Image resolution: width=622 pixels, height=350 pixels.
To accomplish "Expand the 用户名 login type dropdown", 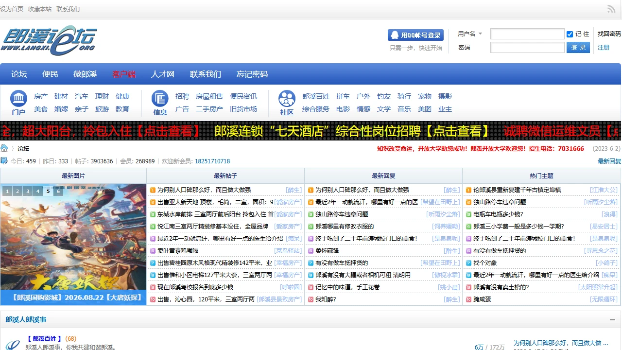I will (470, 34).
